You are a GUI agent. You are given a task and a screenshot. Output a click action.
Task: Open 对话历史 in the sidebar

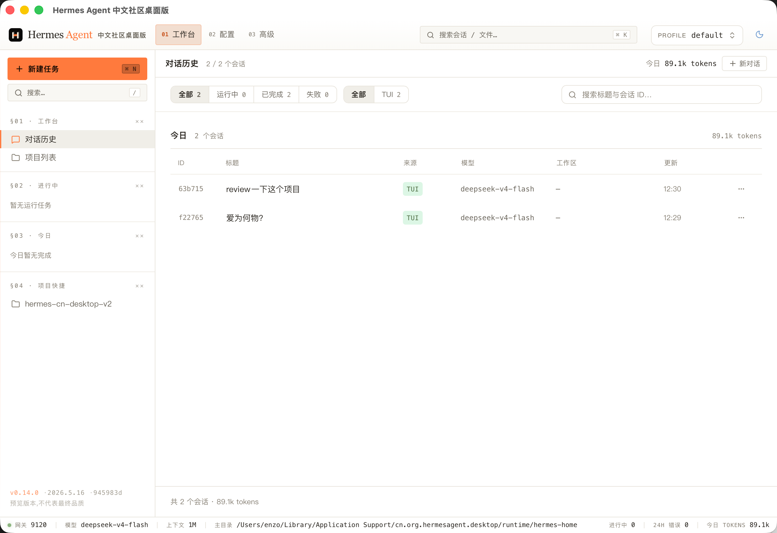(78, 139)
